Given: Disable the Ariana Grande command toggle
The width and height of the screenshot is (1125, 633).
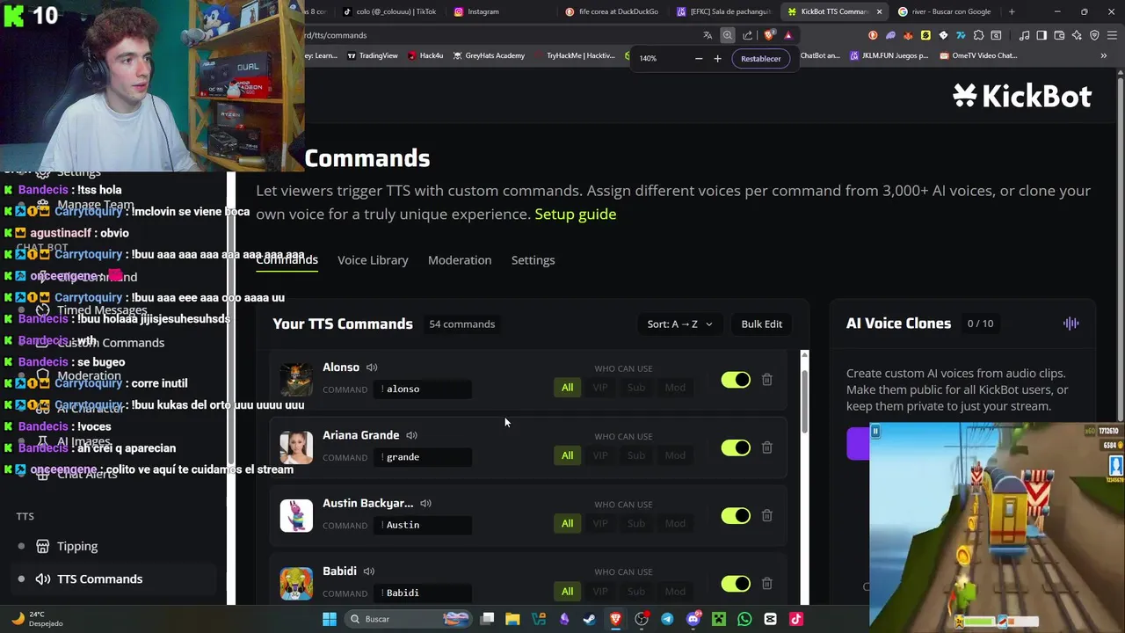Looking at the screenshot, I should 736,447.
